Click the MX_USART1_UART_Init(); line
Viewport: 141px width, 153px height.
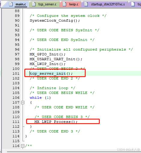click(56, 59)
